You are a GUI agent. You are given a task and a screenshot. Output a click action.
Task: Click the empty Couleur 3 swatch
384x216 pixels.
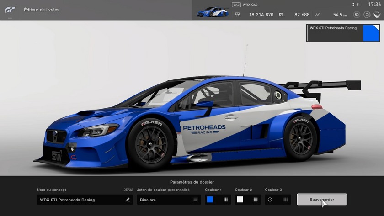[270, 200]
